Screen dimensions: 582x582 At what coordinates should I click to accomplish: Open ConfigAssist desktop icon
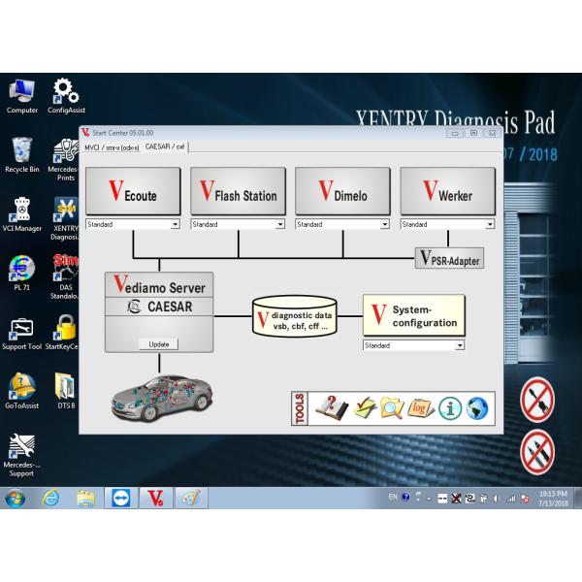click(64, 94)
